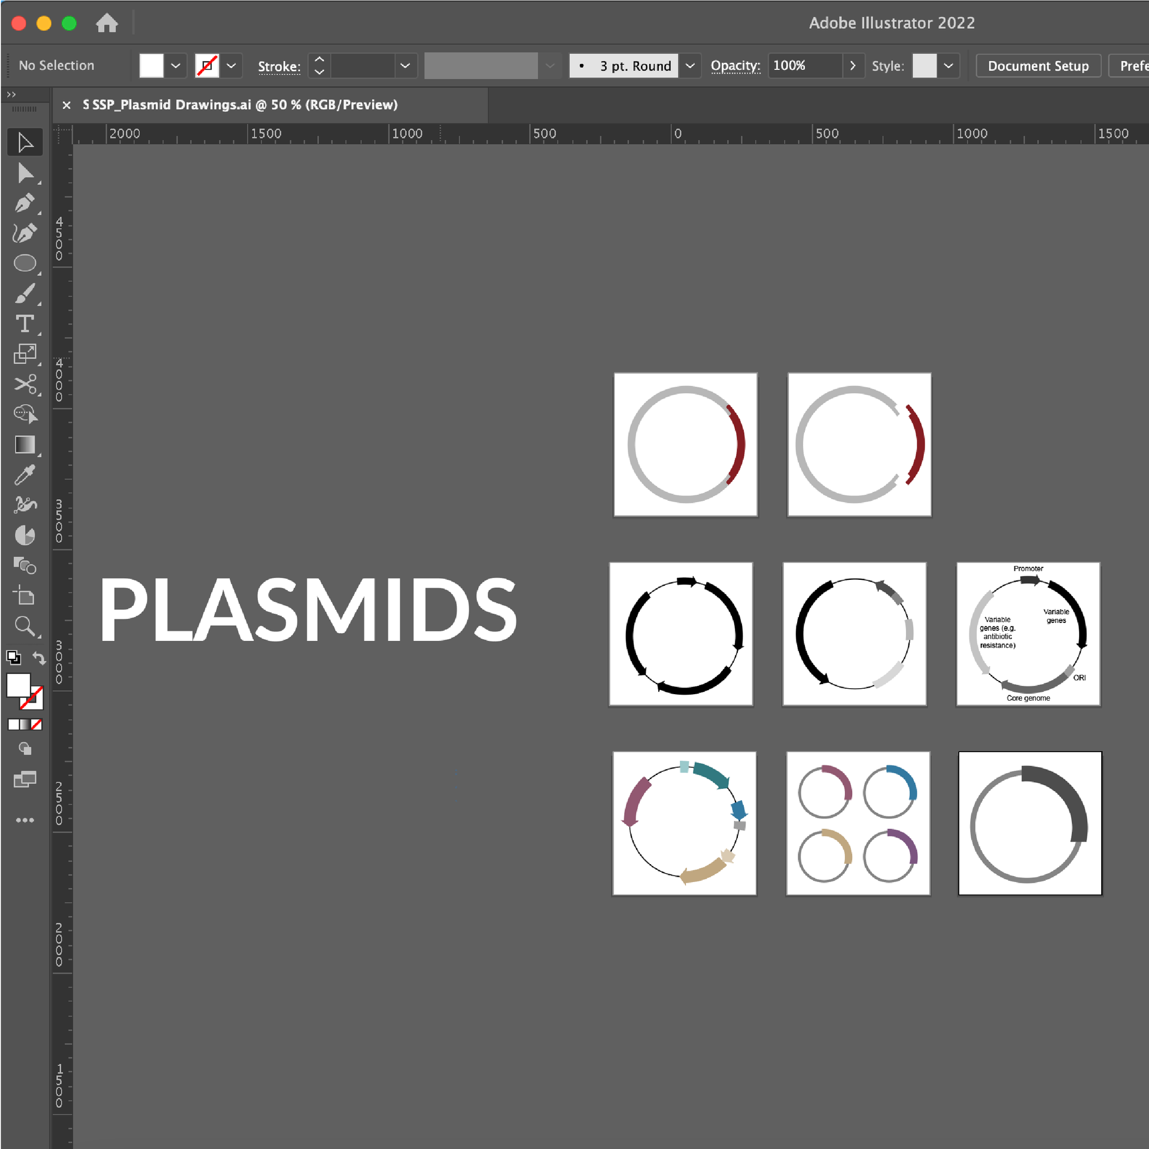Image resolution: width=1149 pixels, height=1149 pixels.
Task: Pick the Paintbrush tool
Action: point(25,293)
